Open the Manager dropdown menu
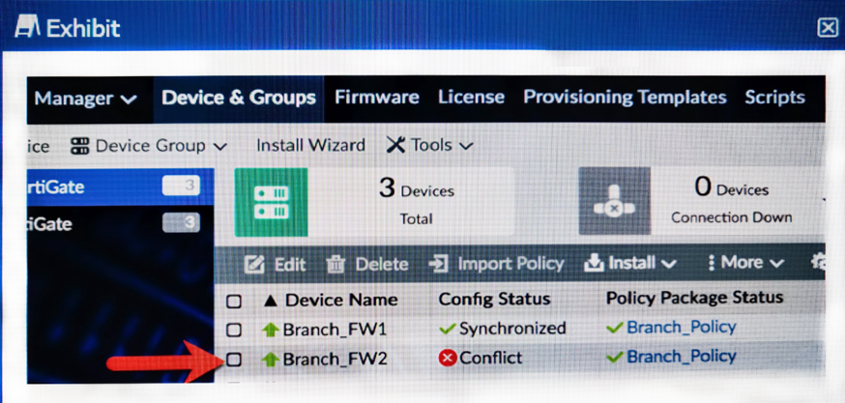 click(x=85, y=99)
